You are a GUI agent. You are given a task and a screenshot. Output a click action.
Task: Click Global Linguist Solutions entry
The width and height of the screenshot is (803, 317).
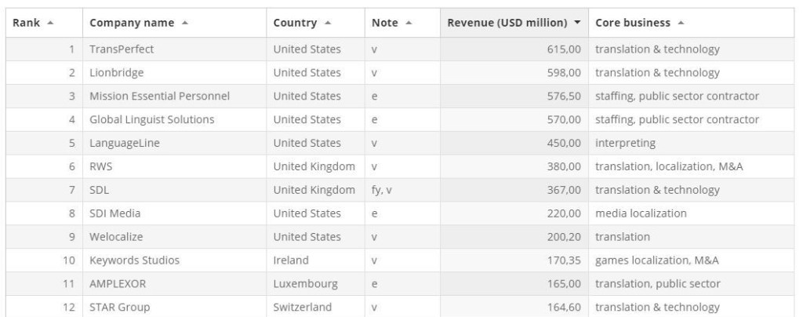[152, 119]
